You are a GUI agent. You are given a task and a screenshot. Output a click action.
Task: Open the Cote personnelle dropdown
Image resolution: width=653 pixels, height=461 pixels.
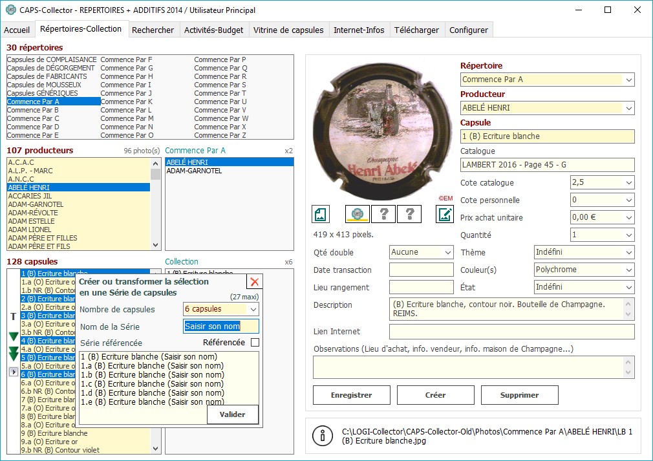[x=628, y=200]
